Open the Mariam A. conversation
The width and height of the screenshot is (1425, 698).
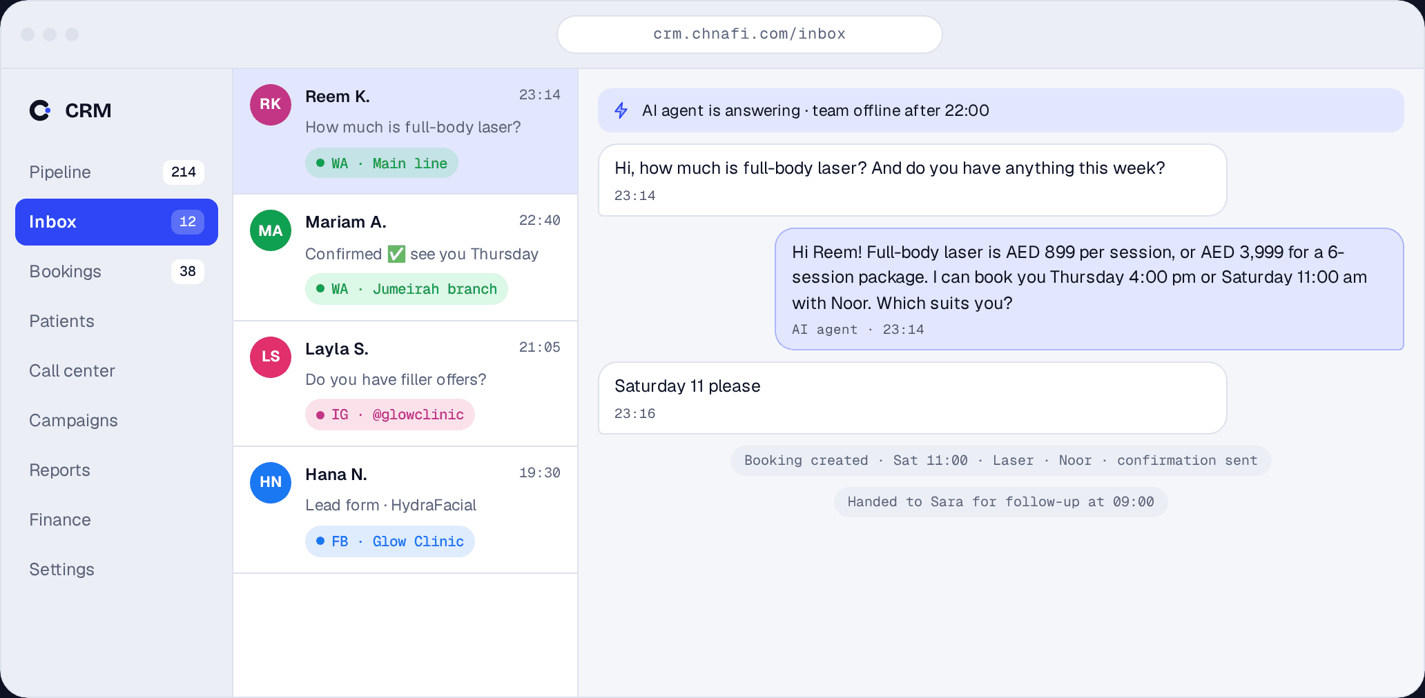click(x=405, y=258)
